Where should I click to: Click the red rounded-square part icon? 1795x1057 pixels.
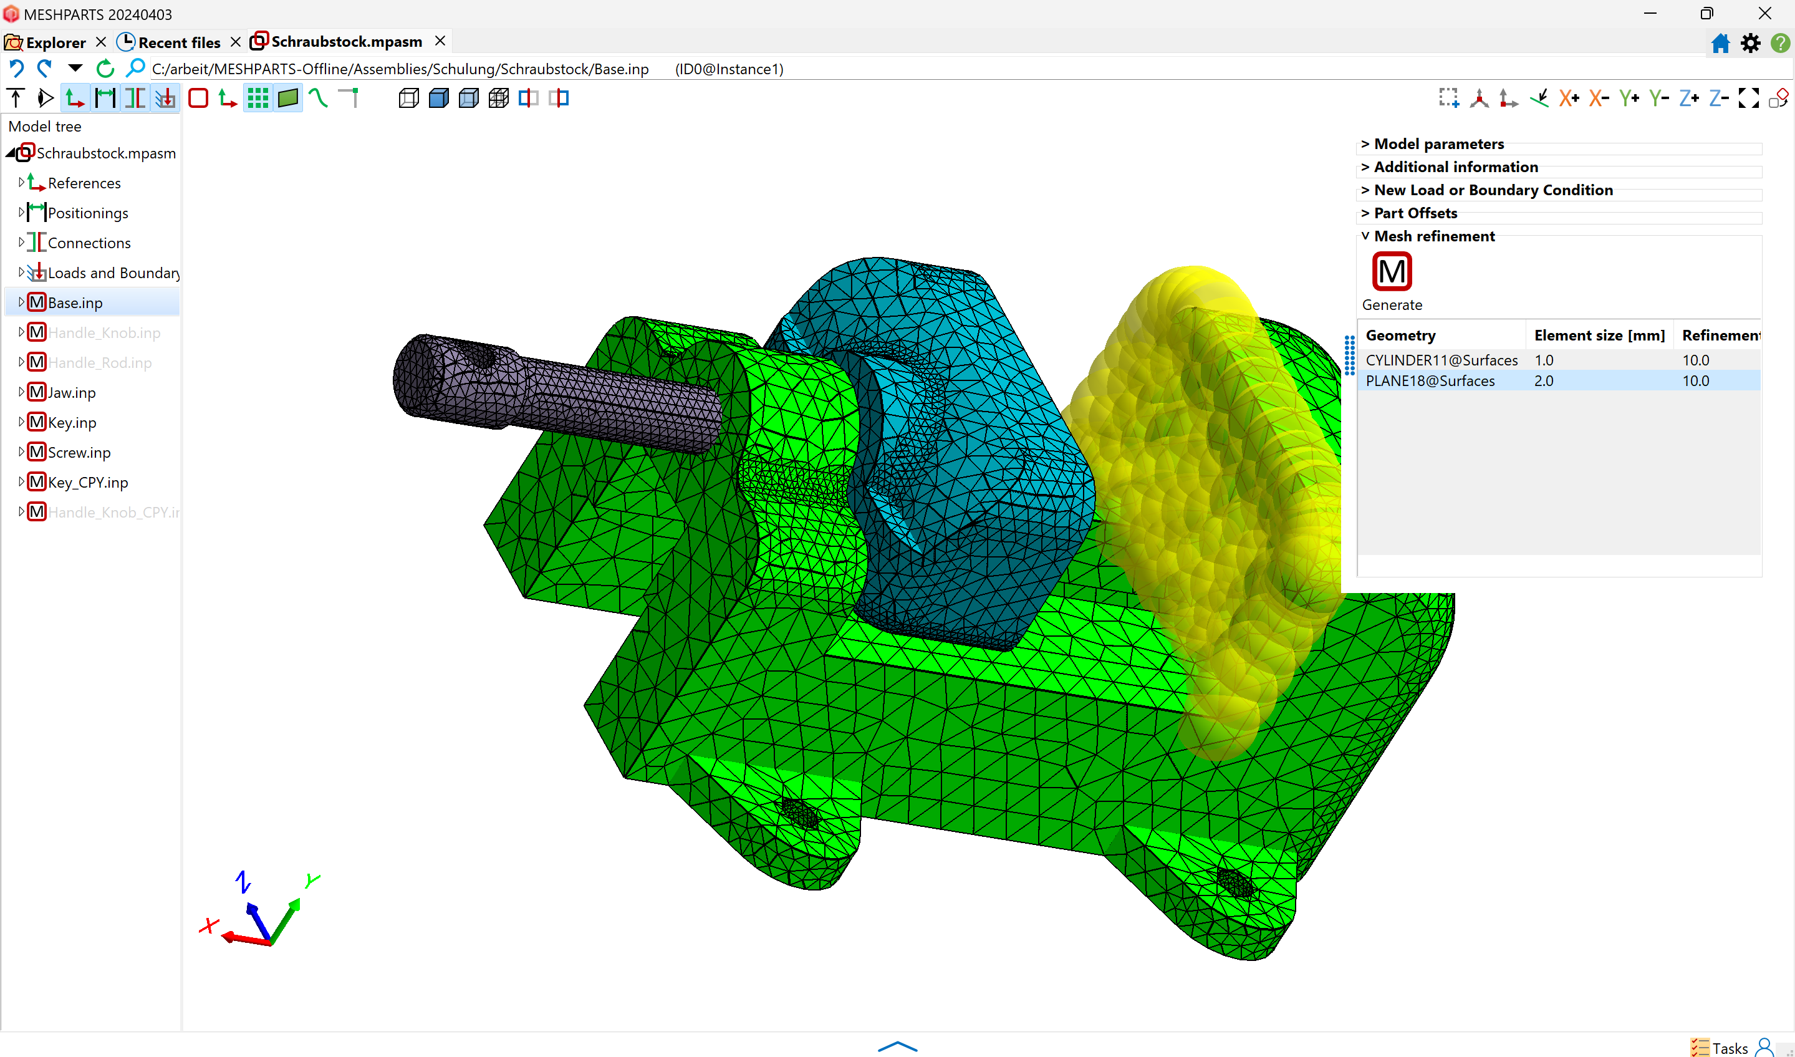[x=198, y=97]
